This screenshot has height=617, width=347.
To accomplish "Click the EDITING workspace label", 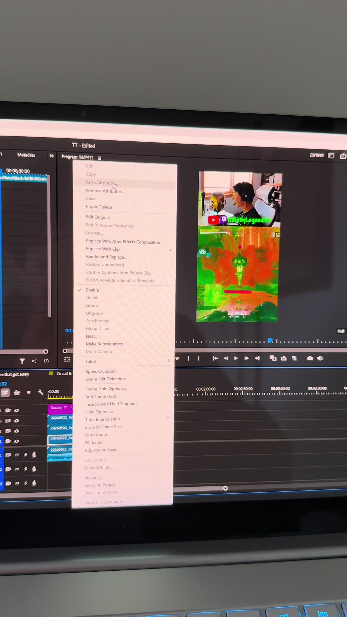I will [316, 155].
